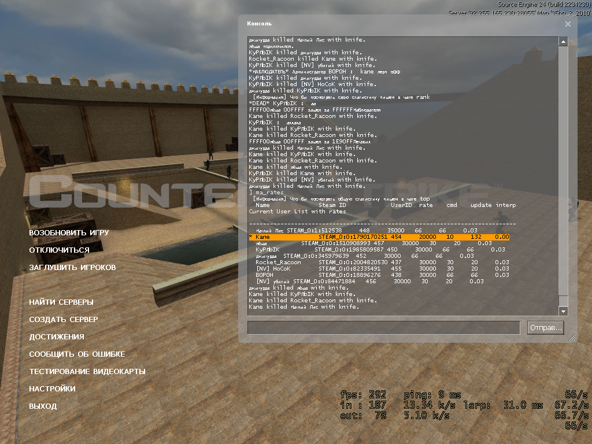
Task: Choose ВЫХОД to quit game
Action: 43,406
